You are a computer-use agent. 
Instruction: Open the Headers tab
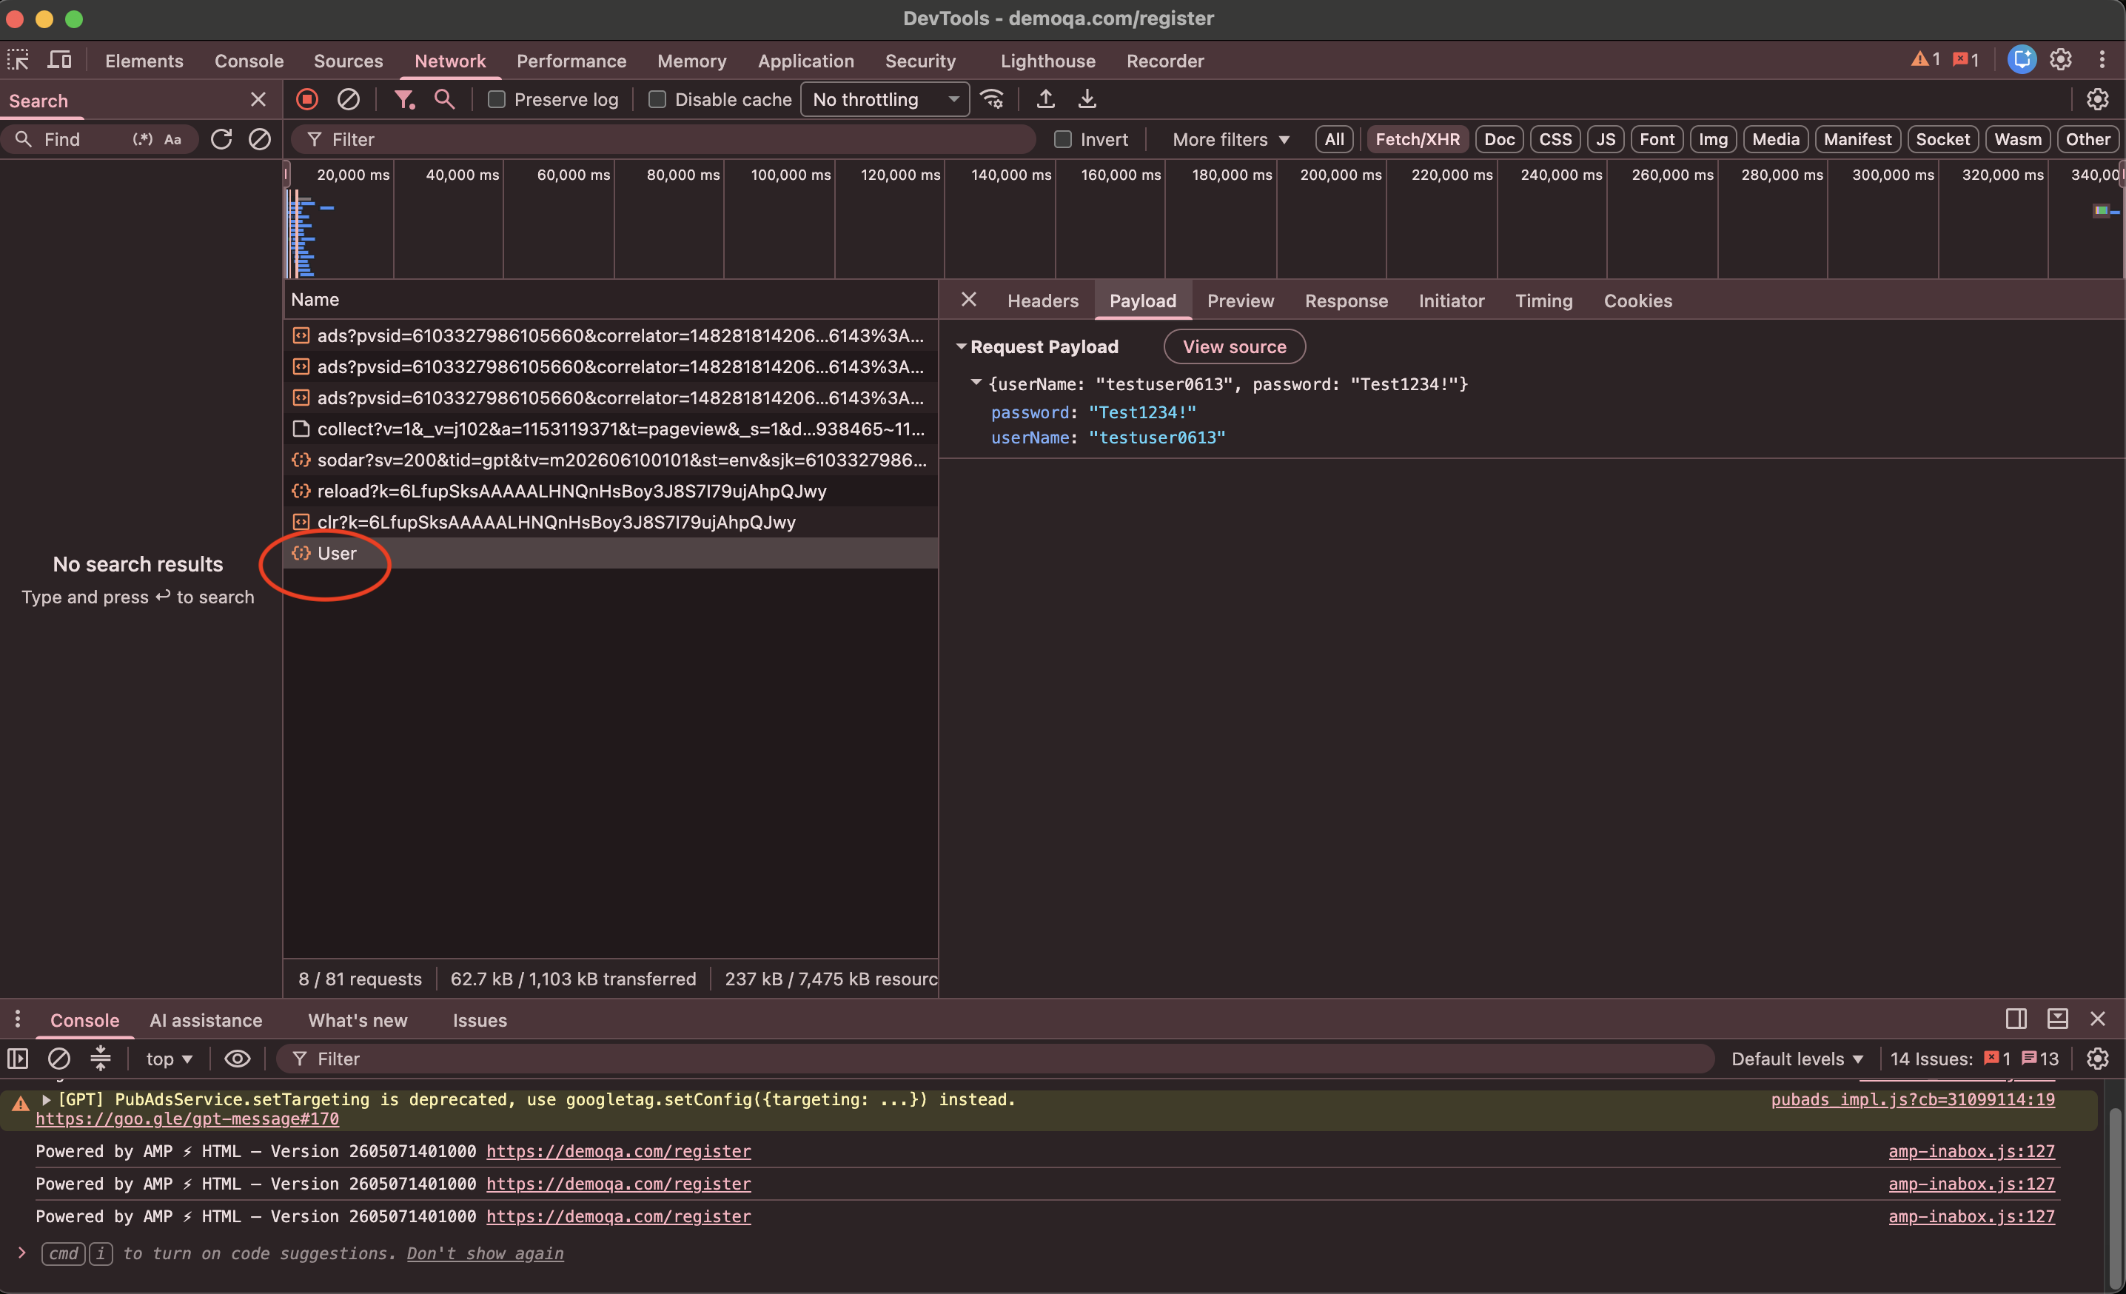pos(1042,301)
